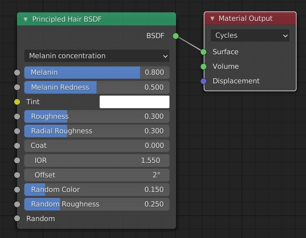Click the Melanin Redness slider
The width and height of the screenshot is (306, 238).
pos(97,87)
